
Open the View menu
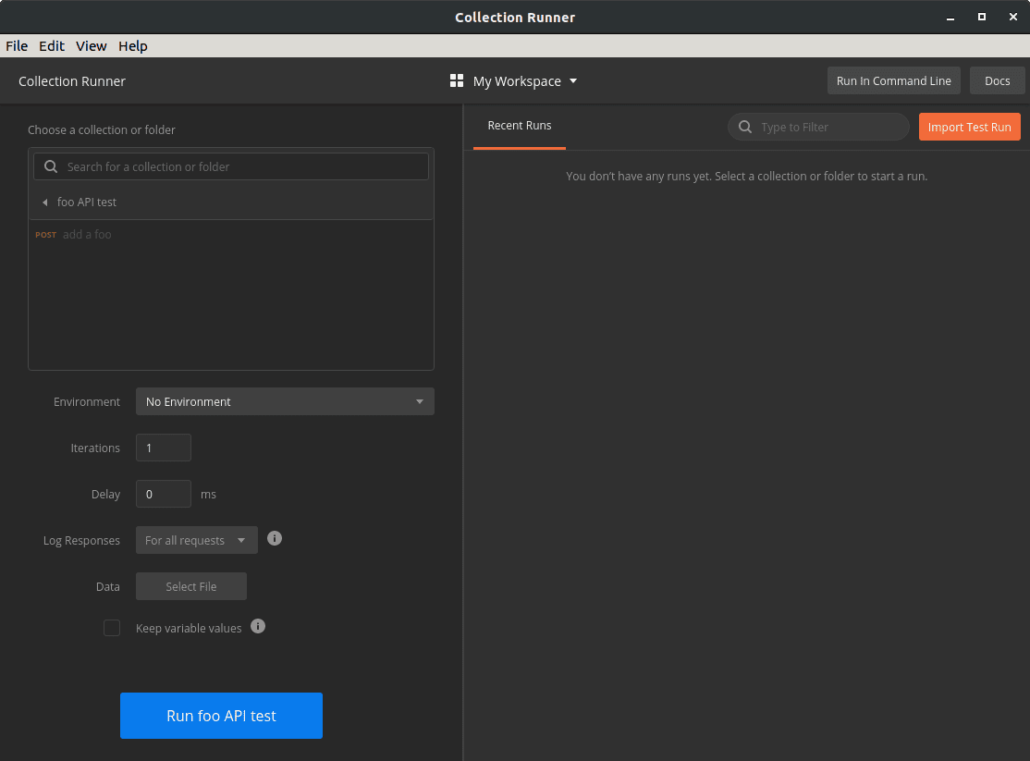coord(92,46)
